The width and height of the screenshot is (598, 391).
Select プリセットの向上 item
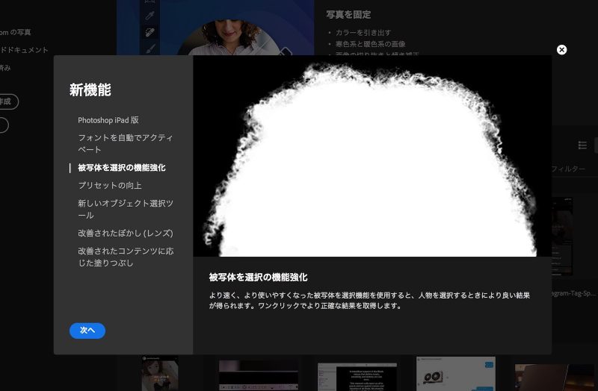click(110, 185)
